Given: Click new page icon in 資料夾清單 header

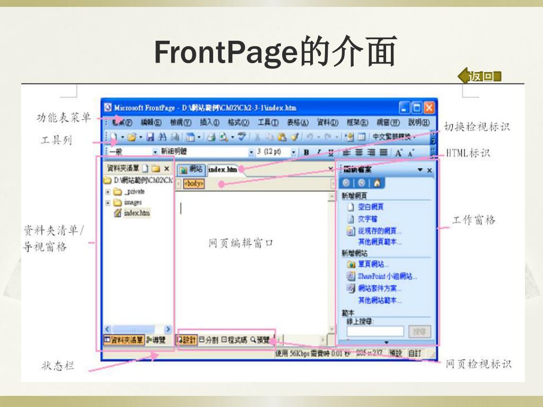Looking at the screenshot, I should pos(145,169).
